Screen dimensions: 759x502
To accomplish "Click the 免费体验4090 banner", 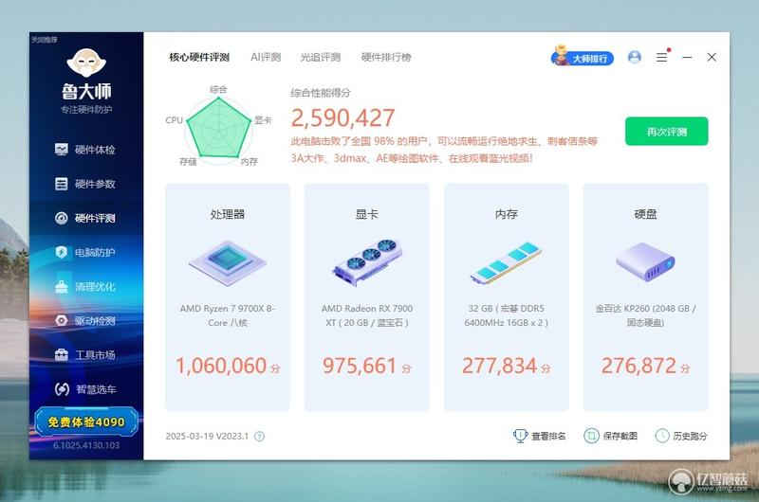I will [x=86, y=422].
